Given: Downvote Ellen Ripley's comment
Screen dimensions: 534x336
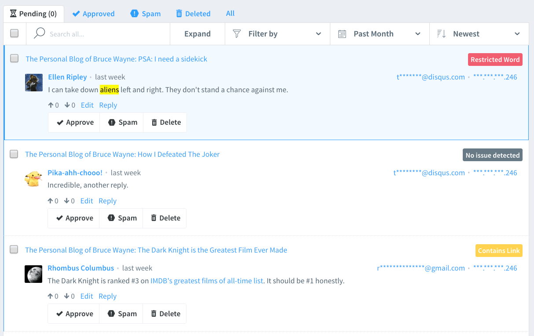Looking at the screenshot, I should coord(67,105).
